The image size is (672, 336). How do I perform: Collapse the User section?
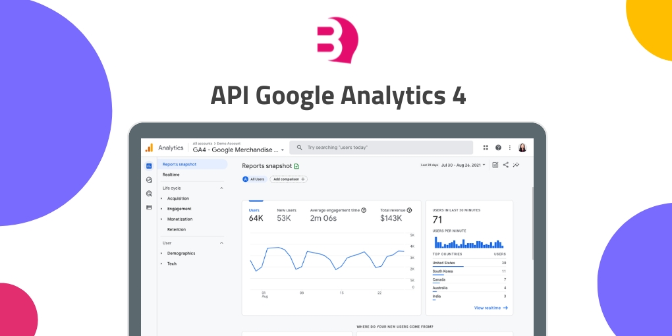point(221,243)
